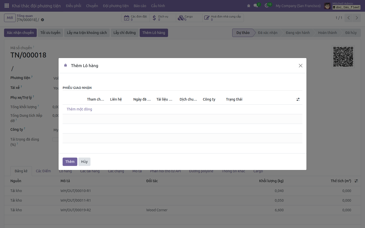Open Hoá đơn nhà cung cấp stat button
Image resolution: width=365 pixels, height=228 pixels.
(223, 18)
